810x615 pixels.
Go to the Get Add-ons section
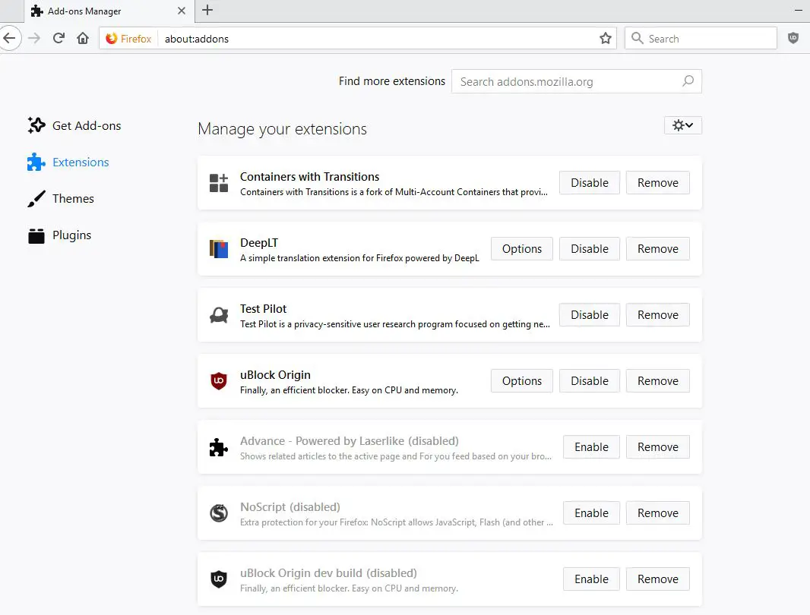86,126
